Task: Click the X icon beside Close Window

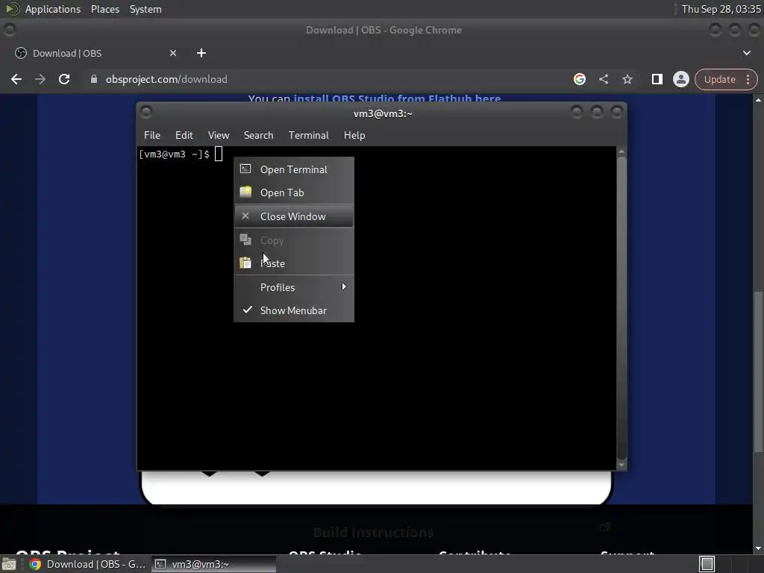Action: click(x=245, y=216)
